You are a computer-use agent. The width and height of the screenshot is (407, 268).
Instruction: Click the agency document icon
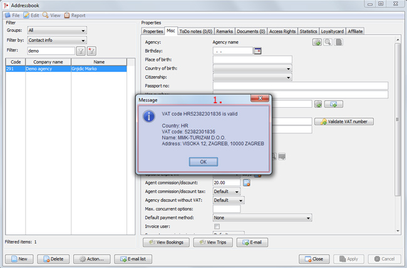click(339, 42)
